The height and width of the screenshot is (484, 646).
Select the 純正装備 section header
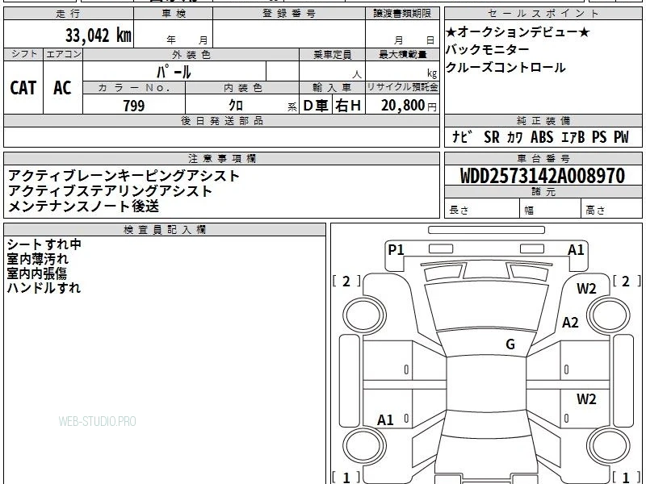pyautogui.click(x=543, y=120)
